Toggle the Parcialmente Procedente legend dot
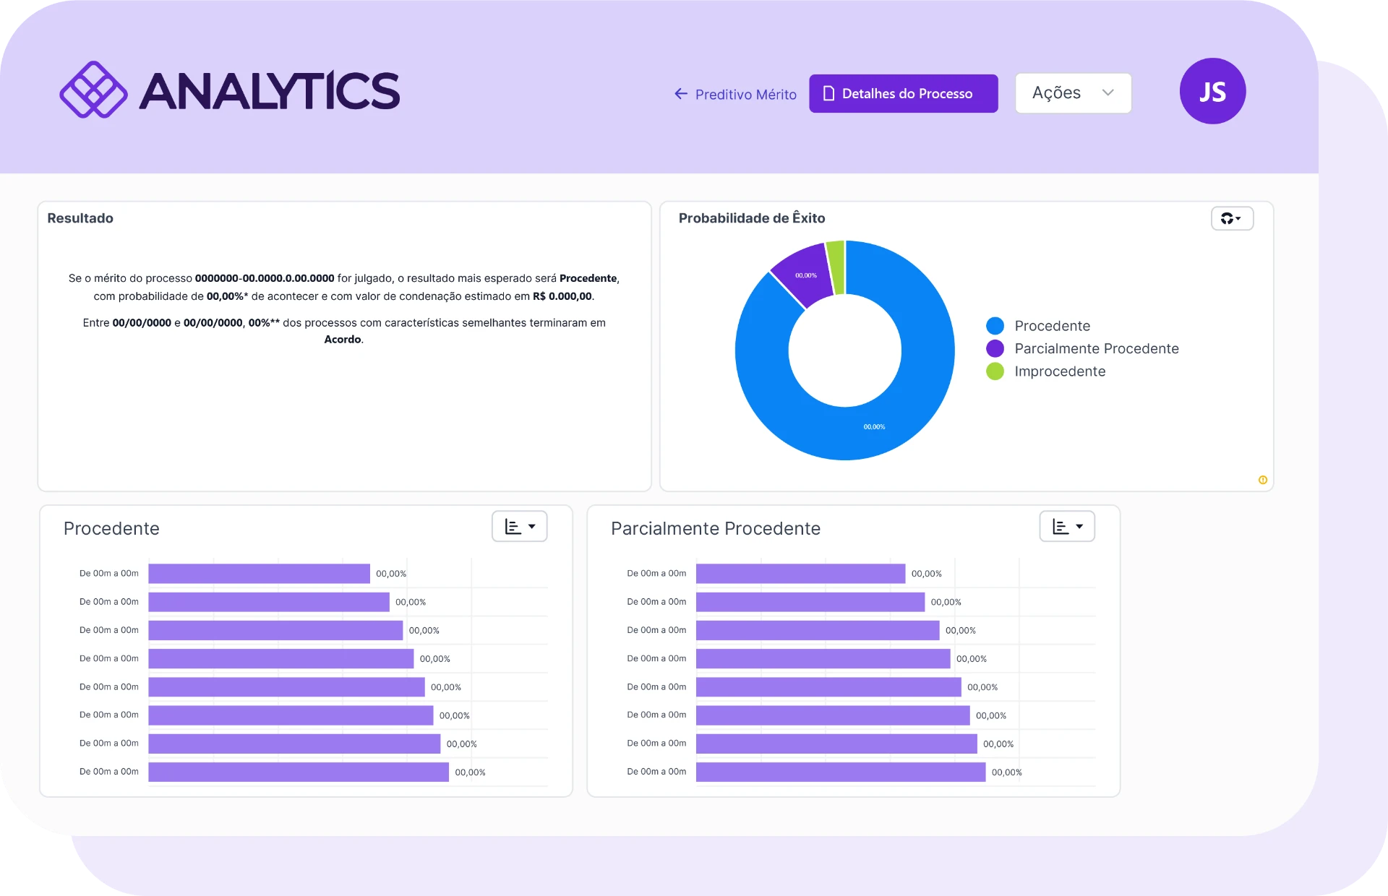Screen dimensions: 1388x896 pyautogui.click(x=995, y=348)
